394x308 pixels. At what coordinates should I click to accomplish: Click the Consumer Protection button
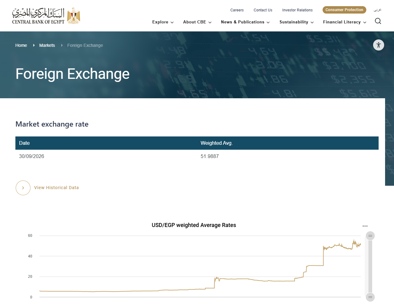(x=344, y=10)
